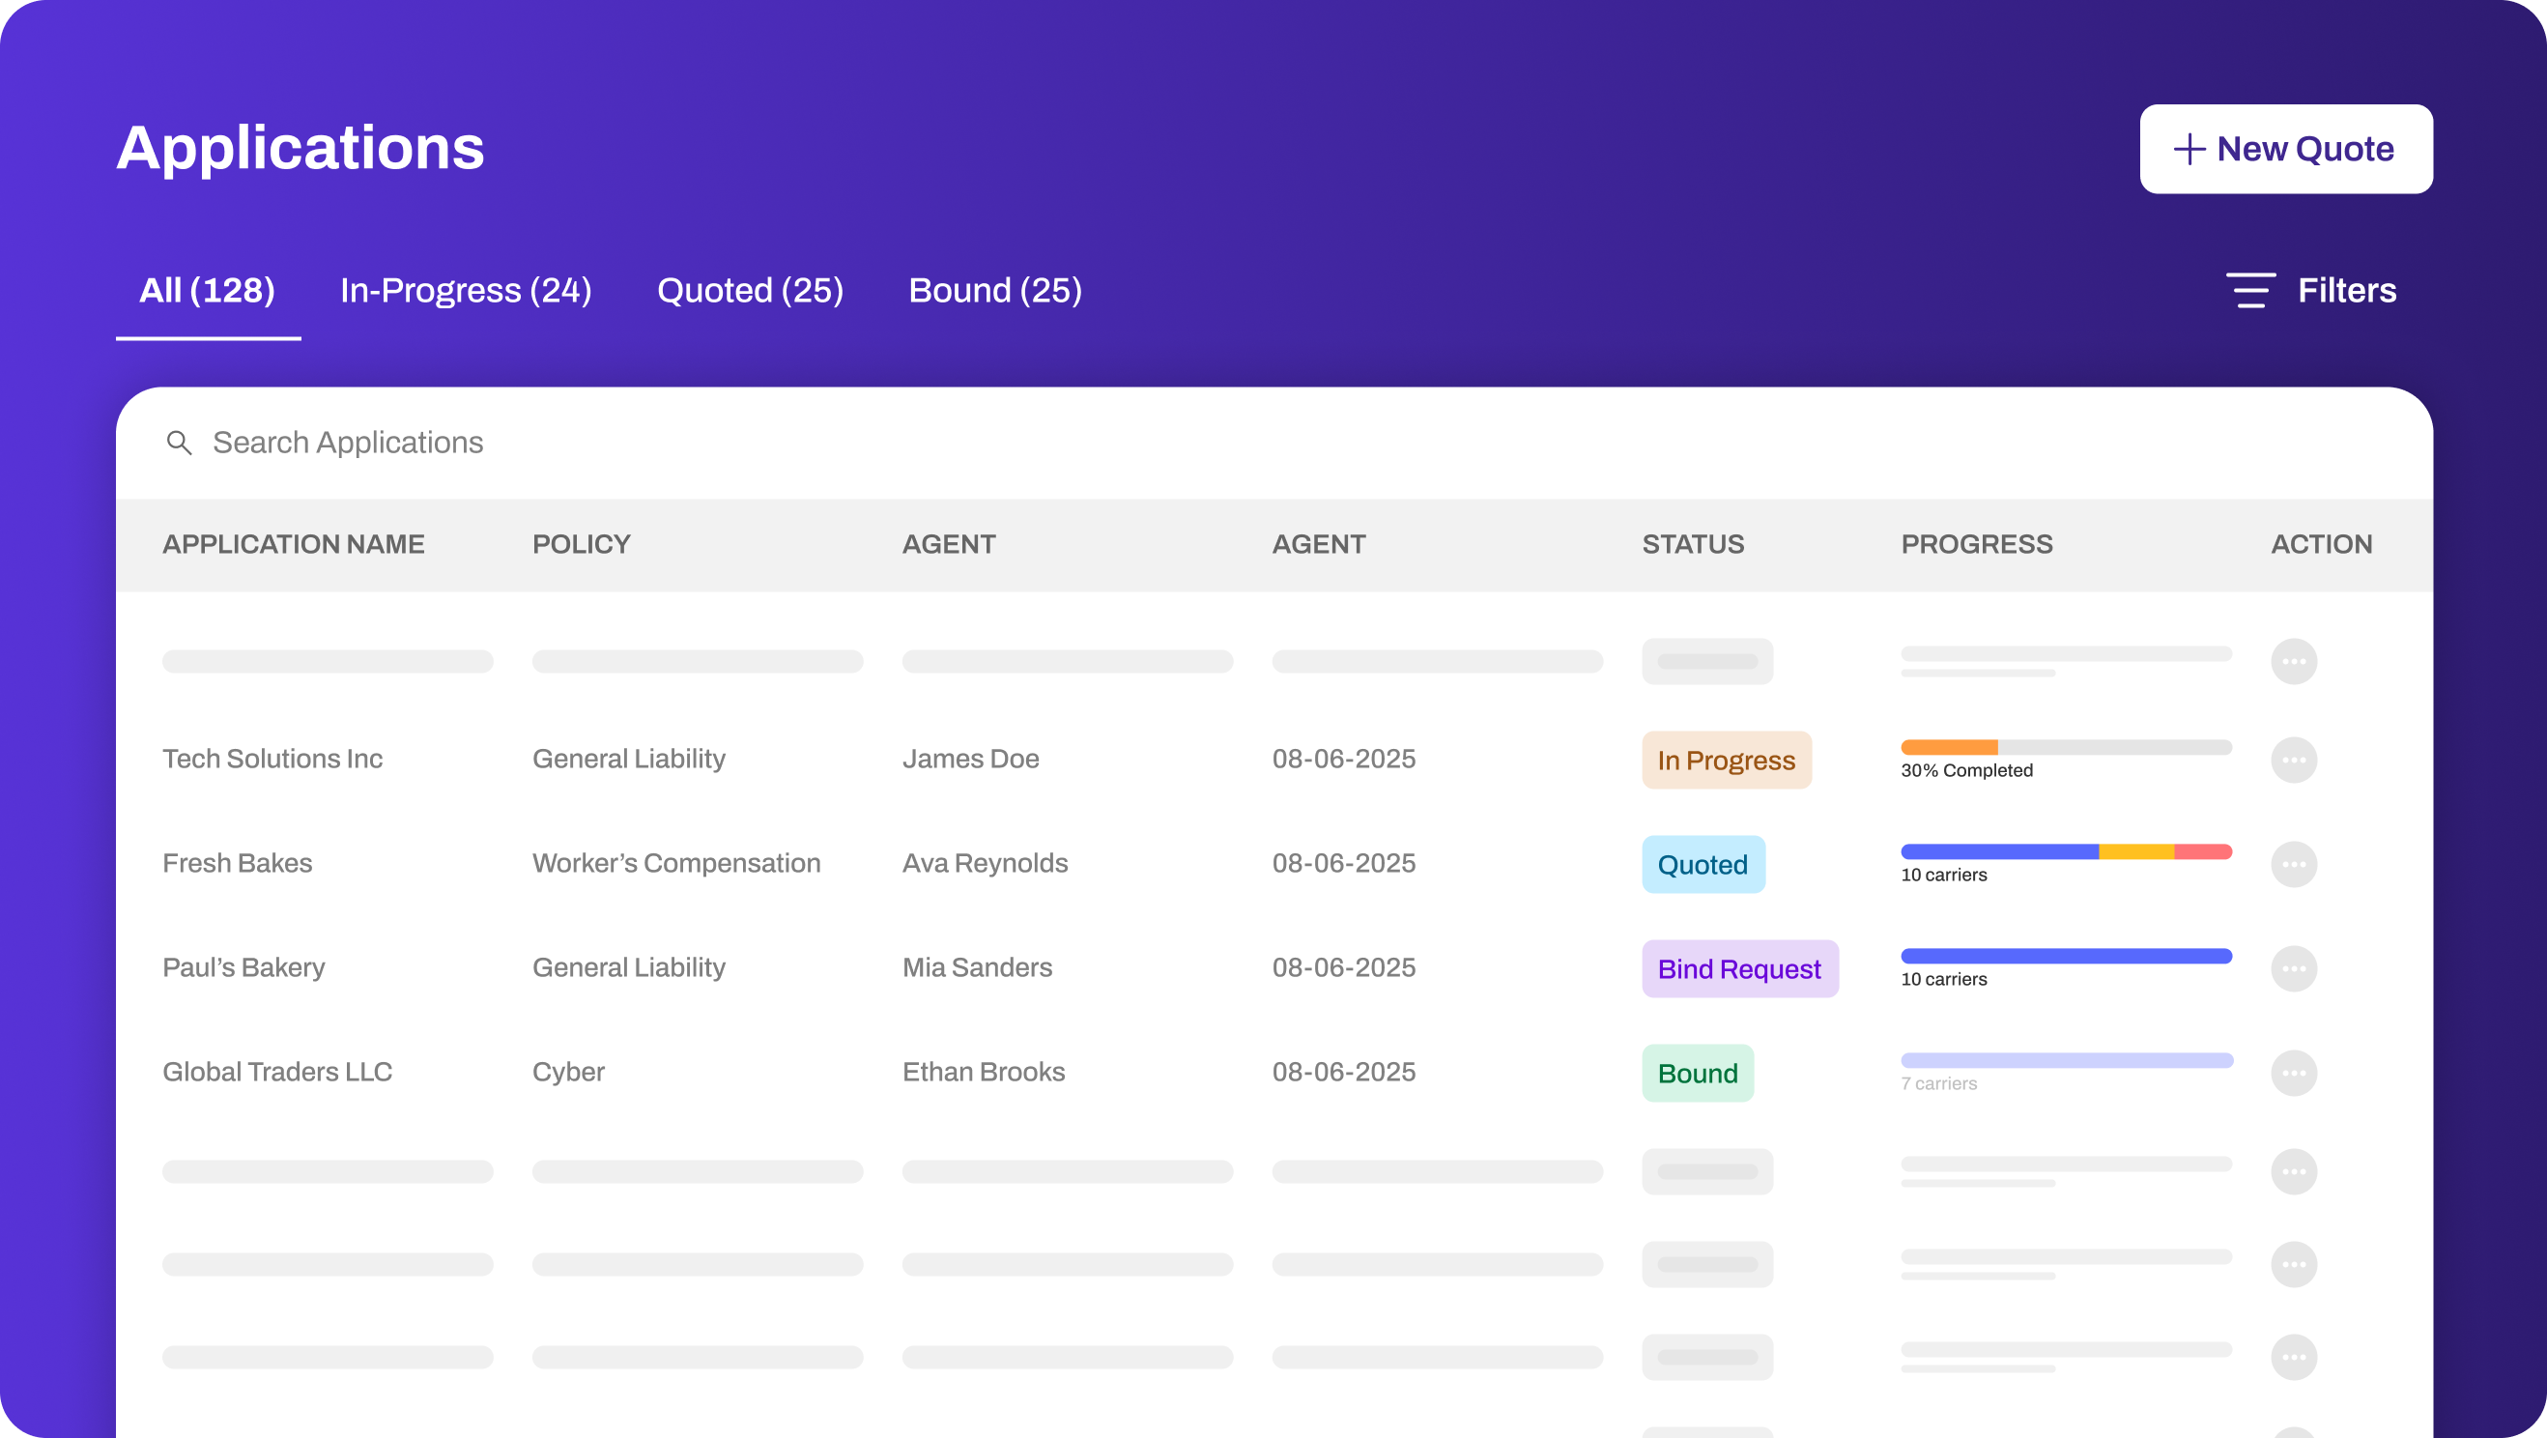Screen dimensions: 2547x1438
Task: Sort by the Application Name column header
Action: click(294, 544)
